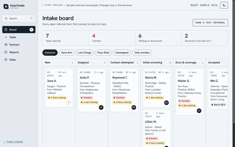Click the Tasks checkmark icon
Viewport: 235px width, 147px height.
click(x=6, y=37)
